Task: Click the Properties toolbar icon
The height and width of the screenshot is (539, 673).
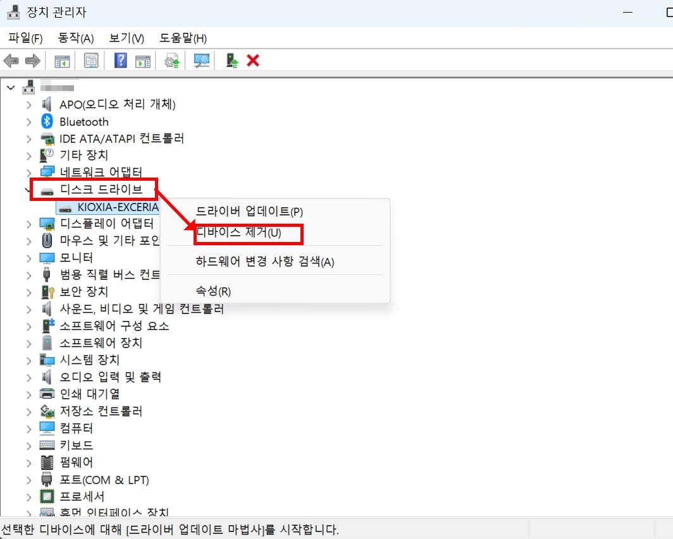Action: point(91,61)
